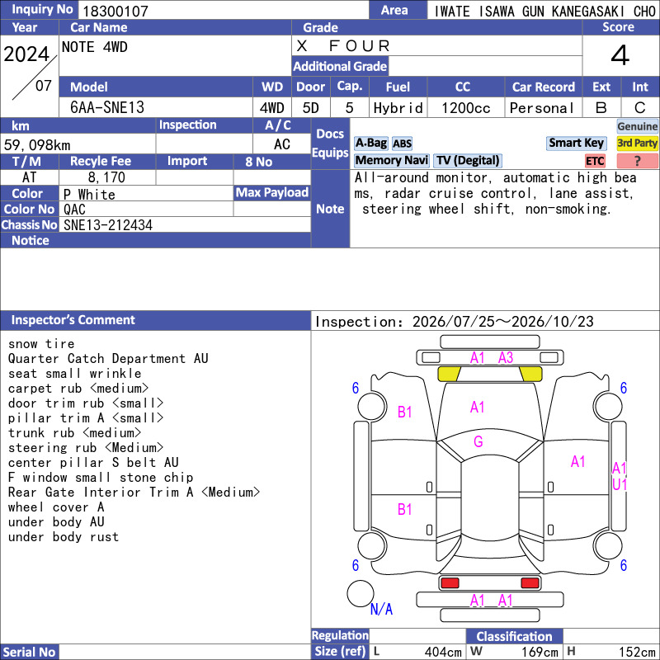Click the 4WD drive type value

(x=272, y=108)
